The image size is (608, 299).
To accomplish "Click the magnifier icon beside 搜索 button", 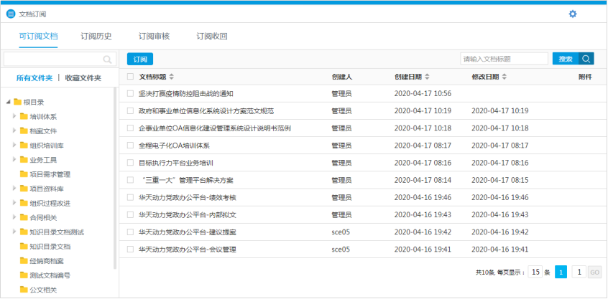I will tap(586, 59).
